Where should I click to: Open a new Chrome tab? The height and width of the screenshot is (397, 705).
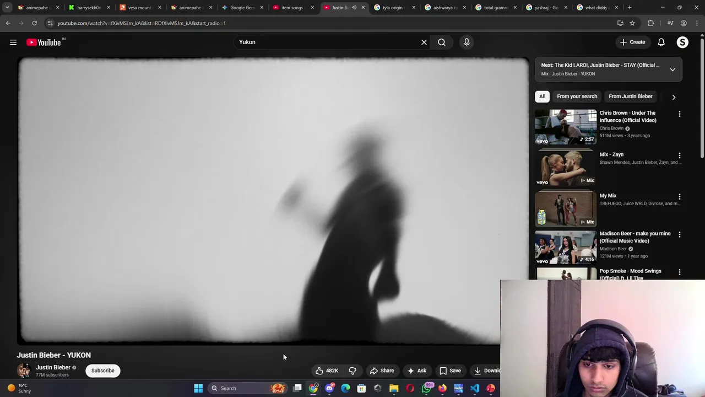(630, 8)
